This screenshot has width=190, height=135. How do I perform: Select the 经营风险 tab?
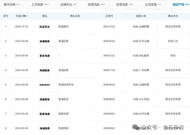click(96, 4)
